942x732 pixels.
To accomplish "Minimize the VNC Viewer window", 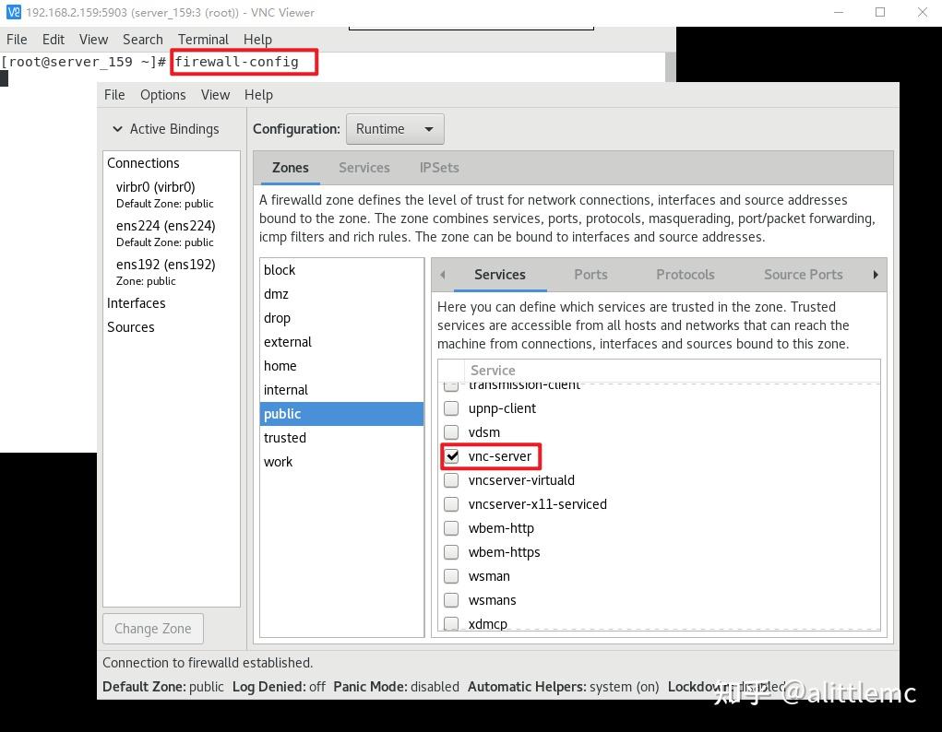I will (839, 12).
